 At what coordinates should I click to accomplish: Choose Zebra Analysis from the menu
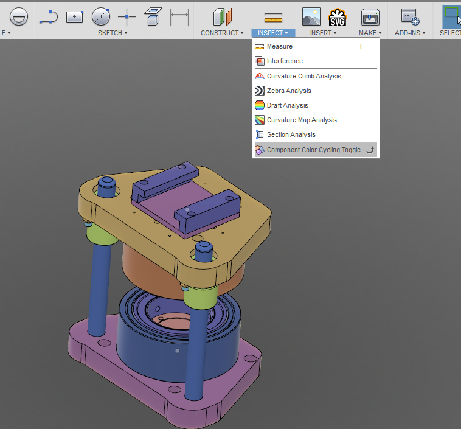tap(316, 91)
